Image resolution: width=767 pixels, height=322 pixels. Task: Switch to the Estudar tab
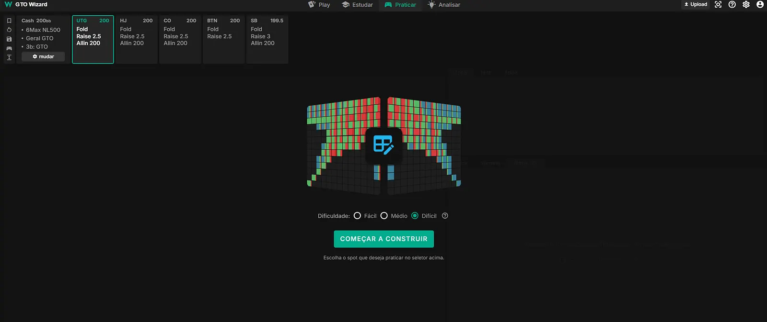tap(357, 5)
